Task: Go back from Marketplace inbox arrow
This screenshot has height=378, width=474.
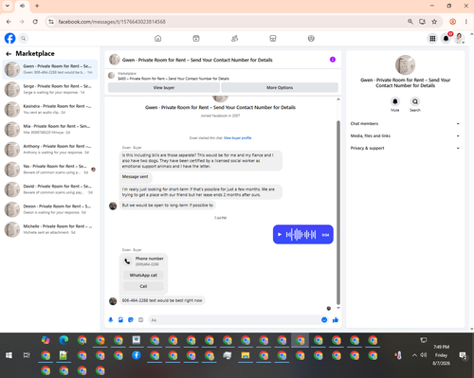Action: tap(9, 54)
